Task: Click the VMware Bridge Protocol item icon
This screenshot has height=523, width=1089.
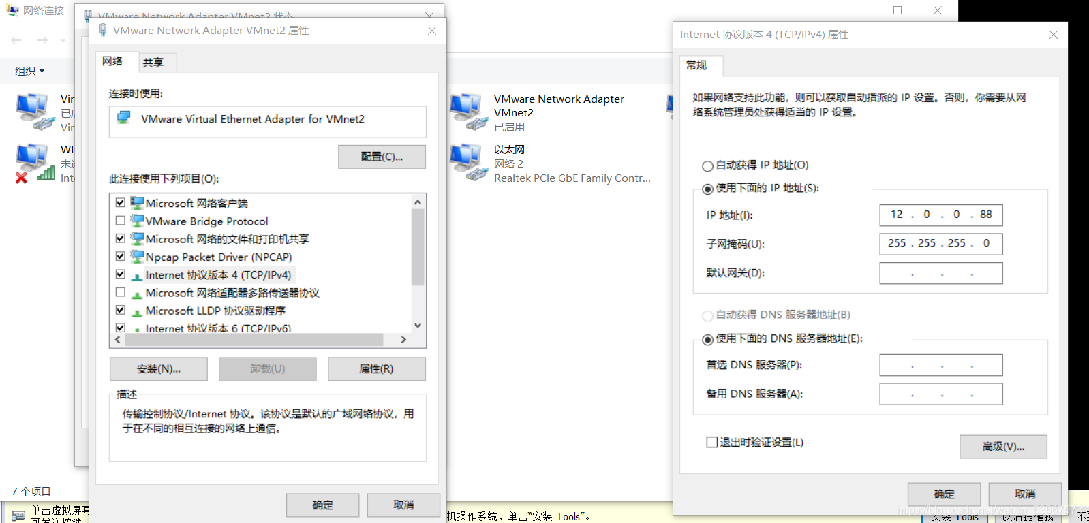Action: (x=137, y=221)
